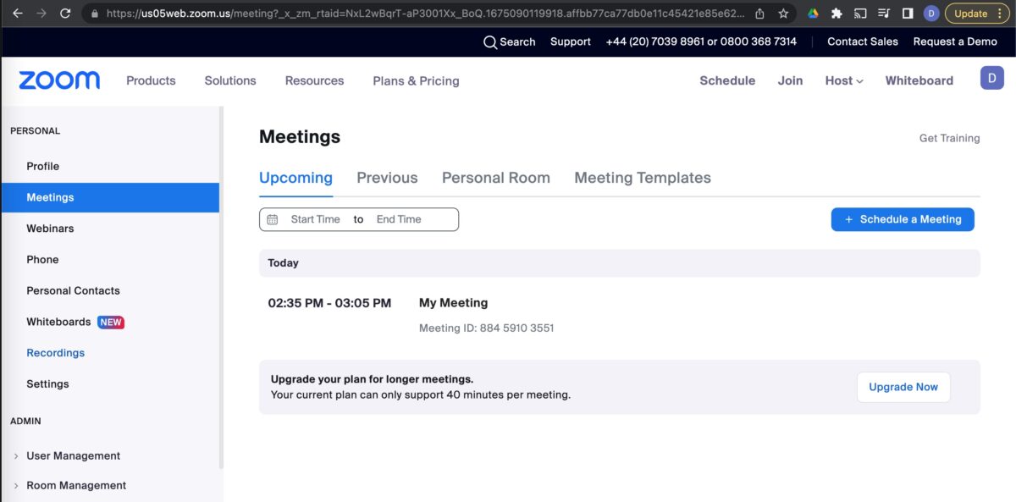This screenshot has width=1016, height=502.
Task: Click the Start Time field
Action: (x=315, y=219)
